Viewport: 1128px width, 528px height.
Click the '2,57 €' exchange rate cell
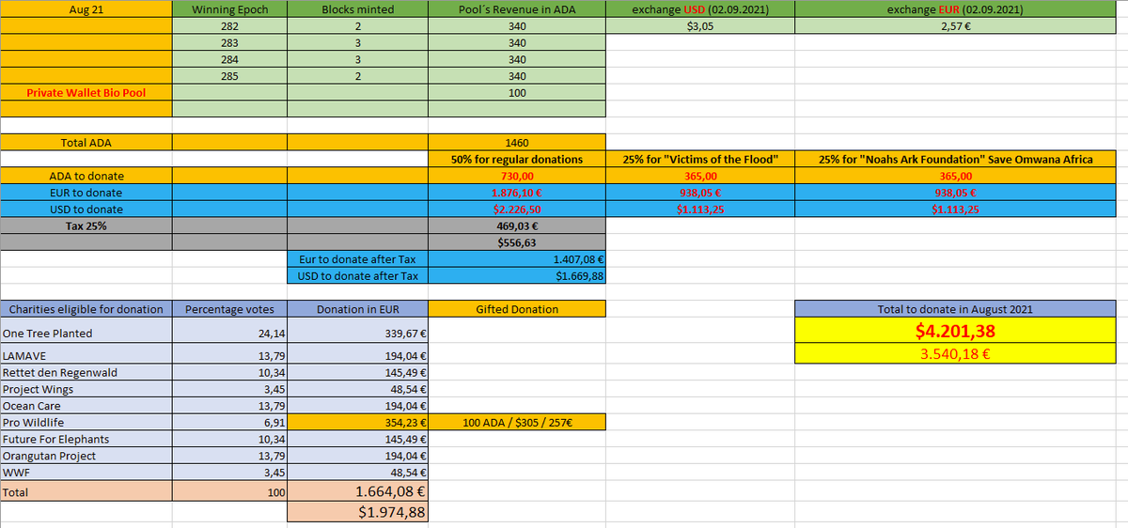[x=956, y=26]
